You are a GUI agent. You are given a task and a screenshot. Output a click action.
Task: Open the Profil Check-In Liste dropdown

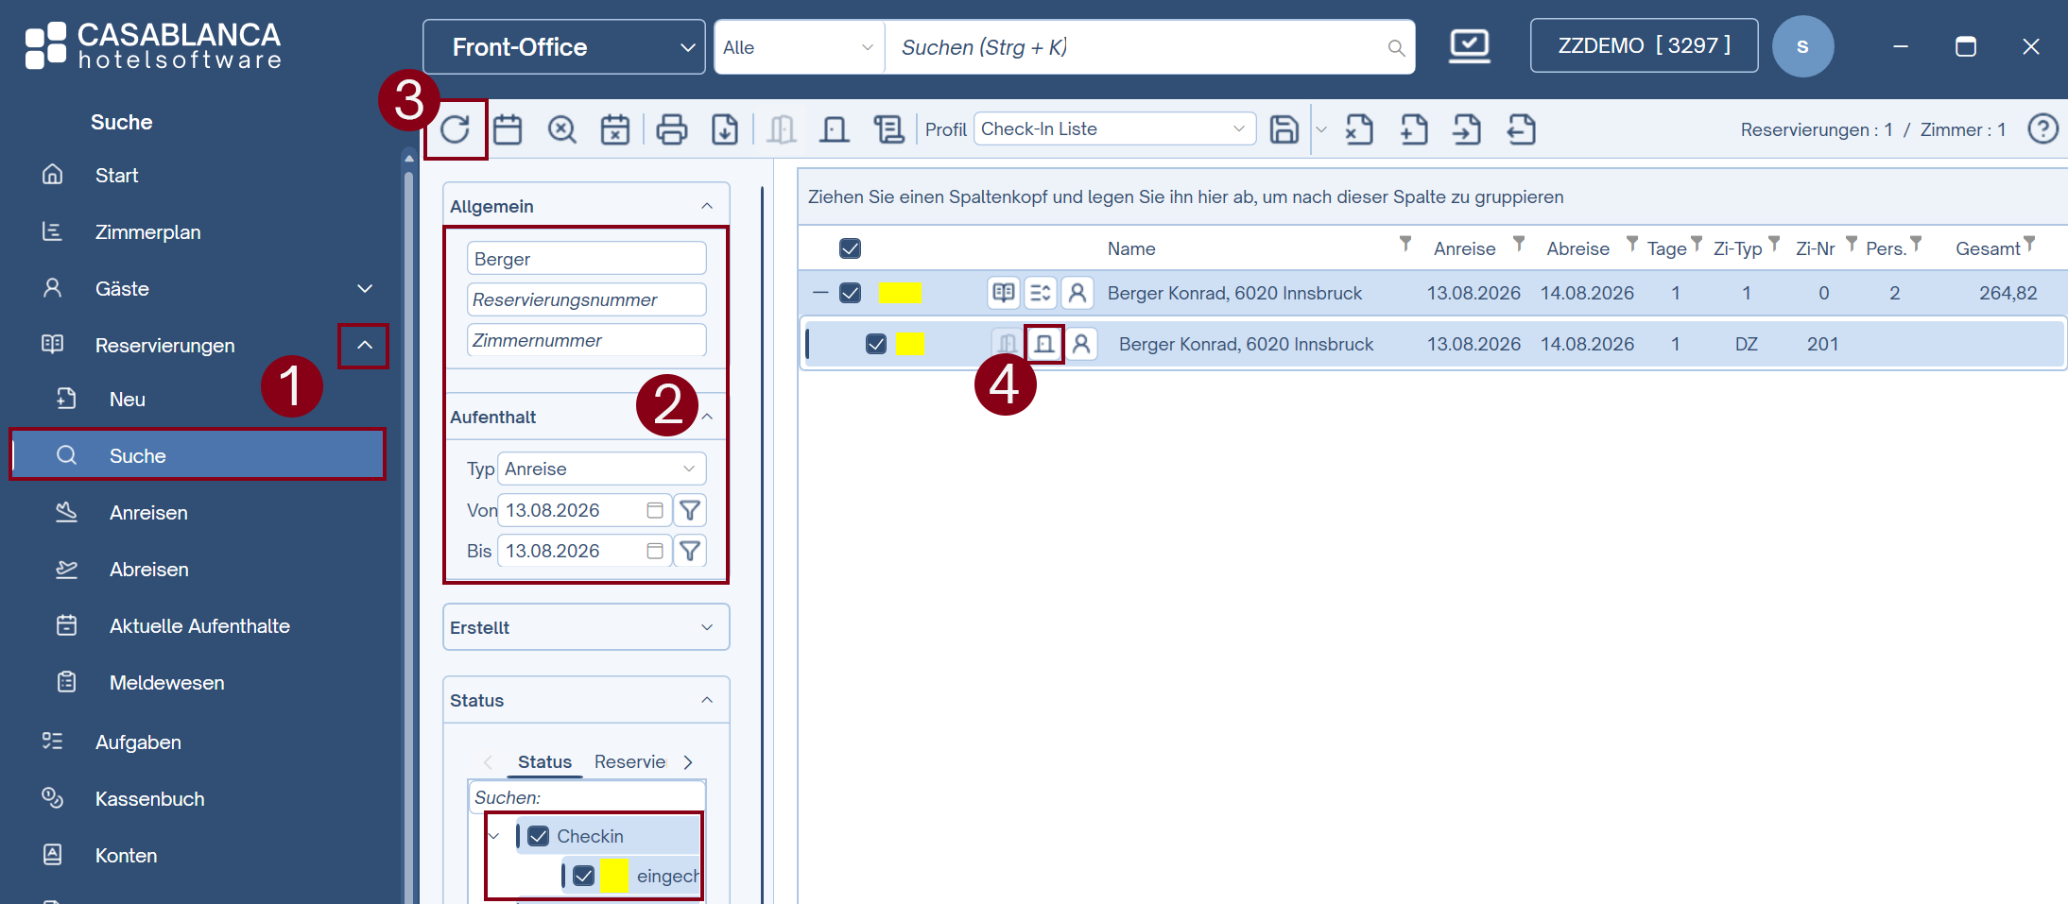coord(1115,128)
